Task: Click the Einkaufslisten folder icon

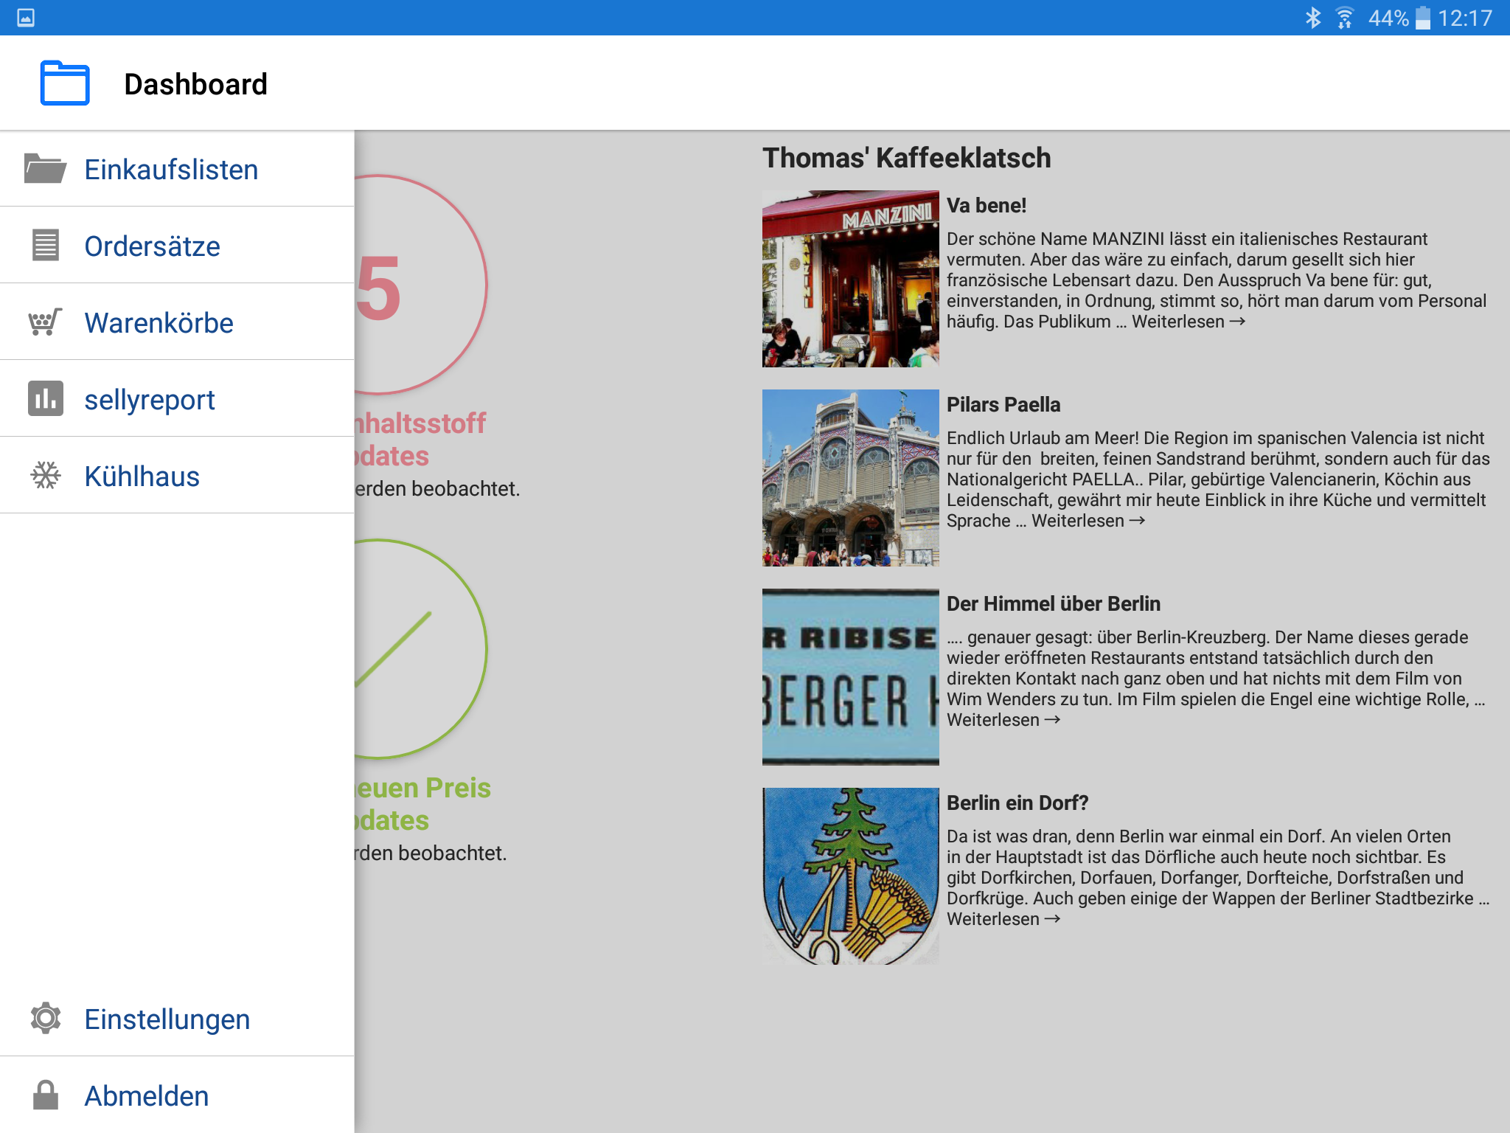Action: pyautogui.click(x=45, y=169)
